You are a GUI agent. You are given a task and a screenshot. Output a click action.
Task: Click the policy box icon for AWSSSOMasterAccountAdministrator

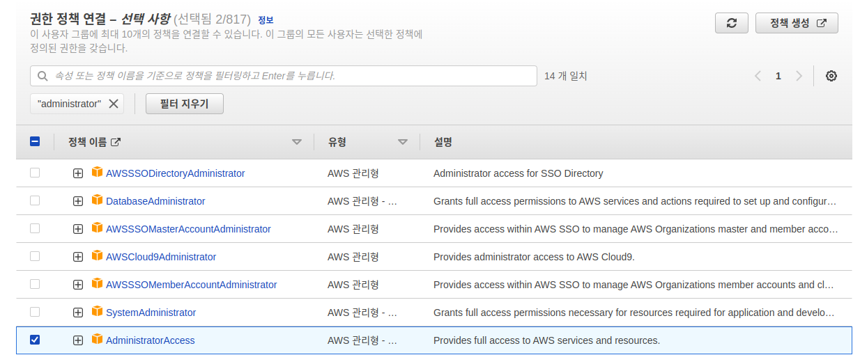97,228
